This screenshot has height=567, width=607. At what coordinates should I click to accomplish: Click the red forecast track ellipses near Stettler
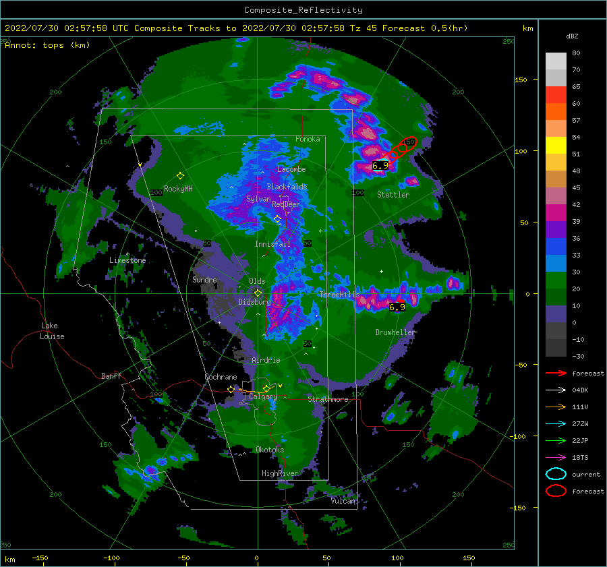(401, 148)
